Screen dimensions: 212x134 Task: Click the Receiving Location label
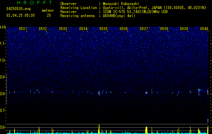coord(79,8)
